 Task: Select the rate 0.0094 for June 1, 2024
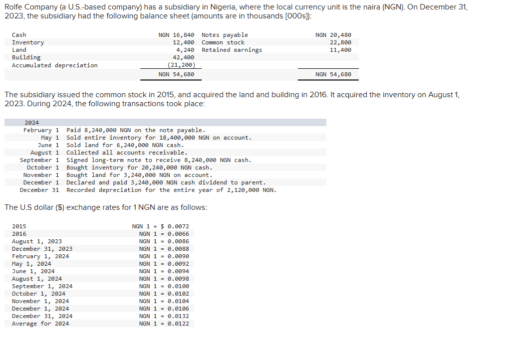[x=178, y=271]
